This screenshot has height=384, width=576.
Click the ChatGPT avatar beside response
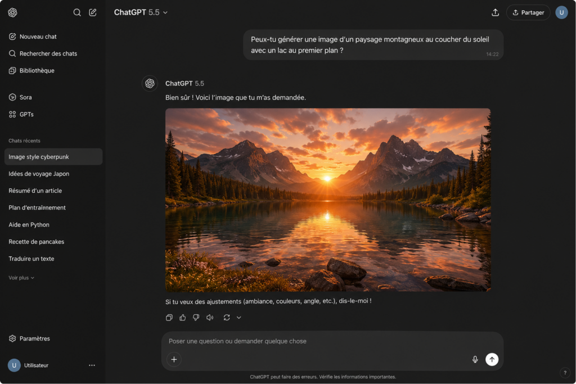[x=150, y=83]
